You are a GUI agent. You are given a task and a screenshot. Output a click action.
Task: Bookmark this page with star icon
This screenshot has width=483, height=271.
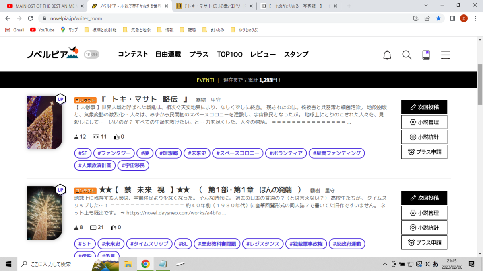[438, 18]
